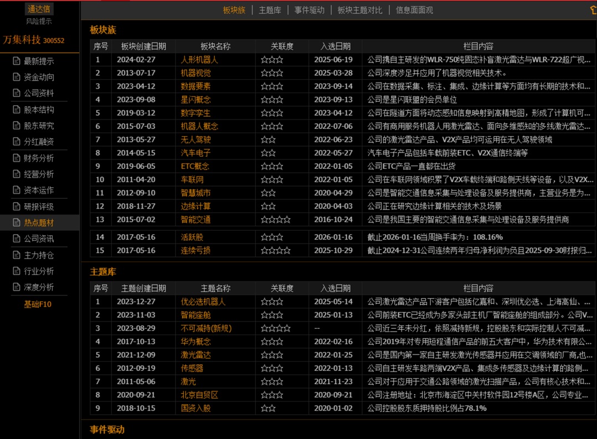Viewport: 597px width, 439px height.
Task: Open the 国资入股 theme link
Action: (195, 409)
